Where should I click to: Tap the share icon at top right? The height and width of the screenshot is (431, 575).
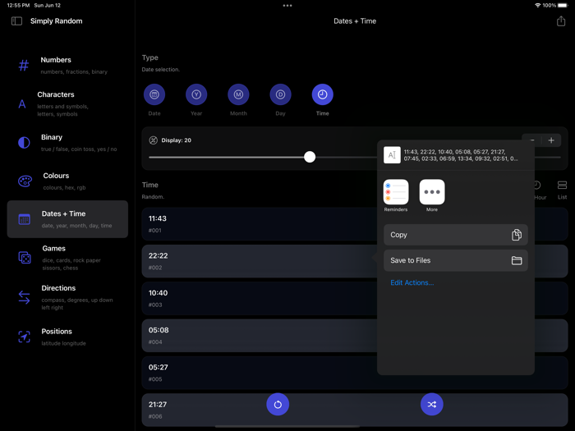561,21
